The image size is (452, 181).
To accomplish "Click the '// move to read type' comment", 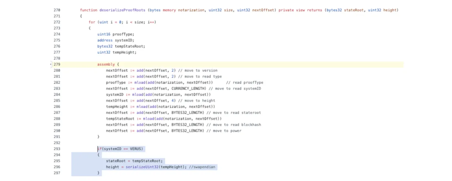I will coord(200,76).
